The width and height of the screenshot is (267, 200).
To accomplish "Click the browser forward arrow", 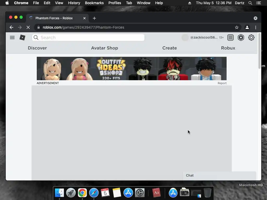I will (x=20, y=27).
